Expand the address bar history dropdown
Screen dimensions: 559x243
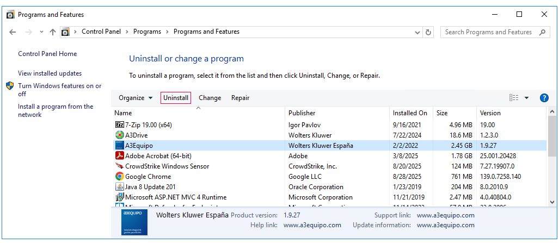417,32
